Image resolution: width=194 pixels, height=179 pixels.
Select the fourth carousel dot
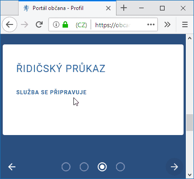click(121, 167)
